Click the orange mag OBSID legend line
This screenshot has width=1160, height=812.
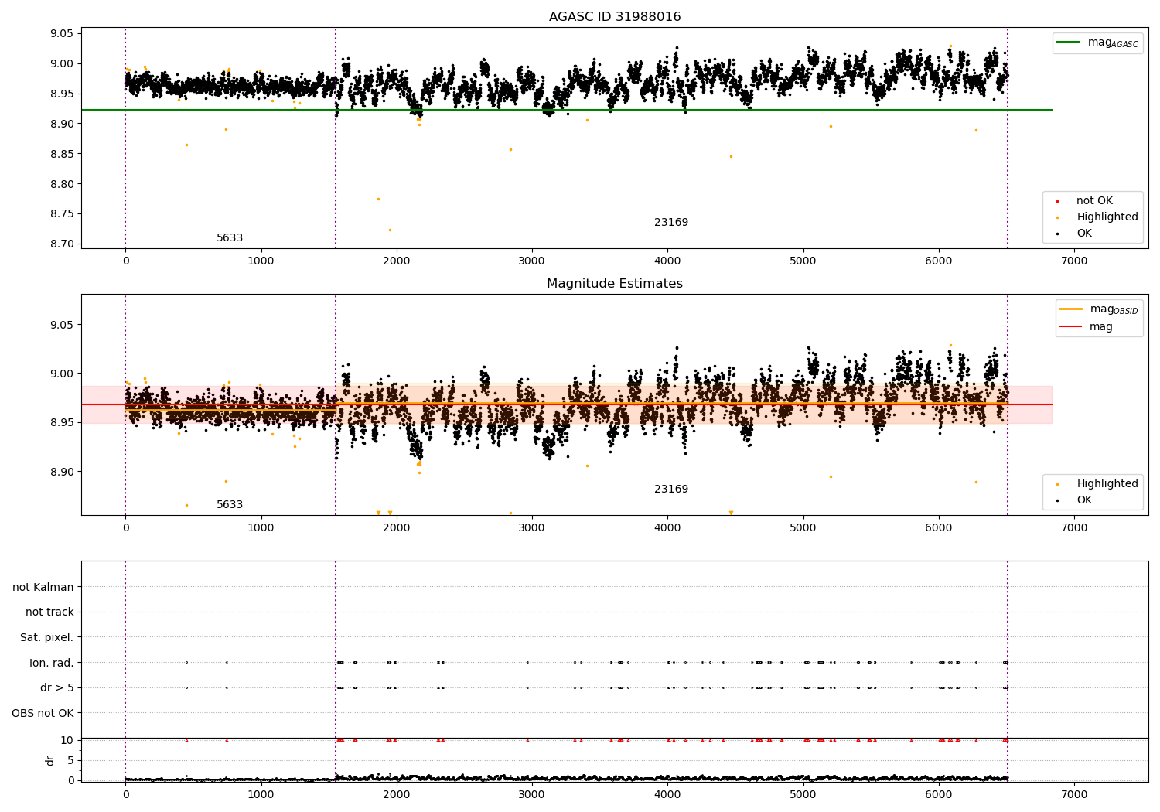tap(1071, 309)
